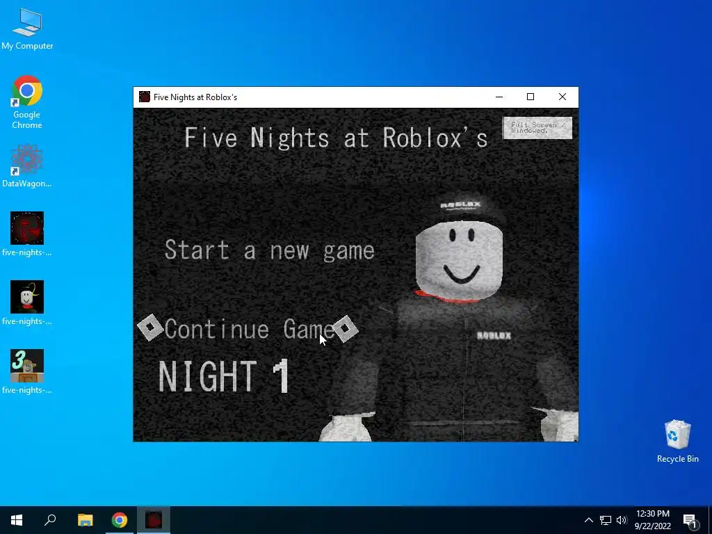Click the Show Desktop strip on the taskbar
712x534 pixels.
tap(710, 520)
